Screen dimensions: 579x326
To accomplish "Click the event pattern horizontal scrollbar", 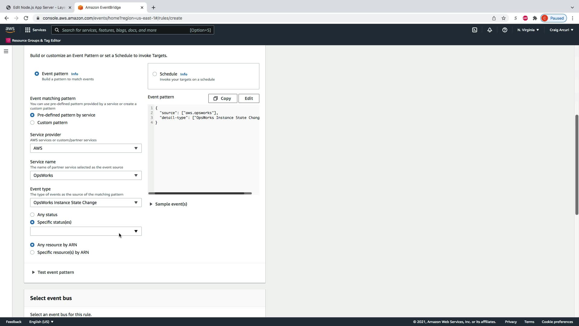I will tap(200, 193).
